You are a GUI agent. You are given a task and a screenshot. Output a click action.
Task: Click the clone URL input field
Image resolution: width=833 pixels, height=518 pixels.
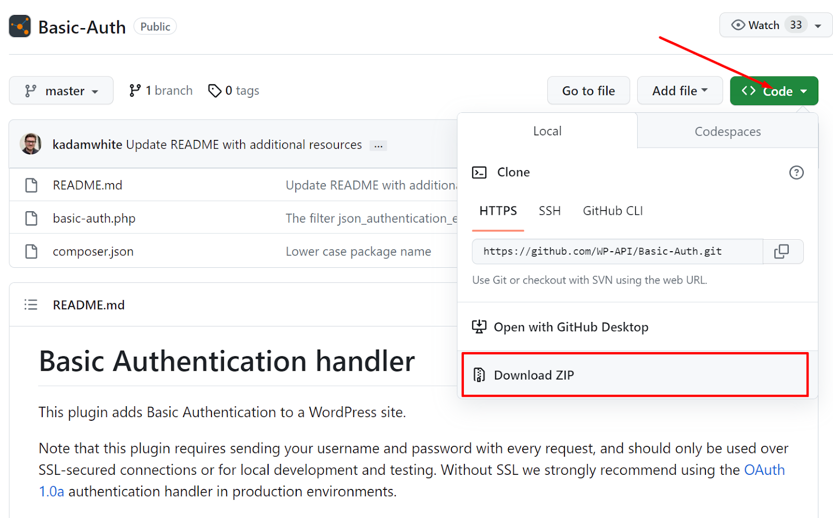coord(617,251)
